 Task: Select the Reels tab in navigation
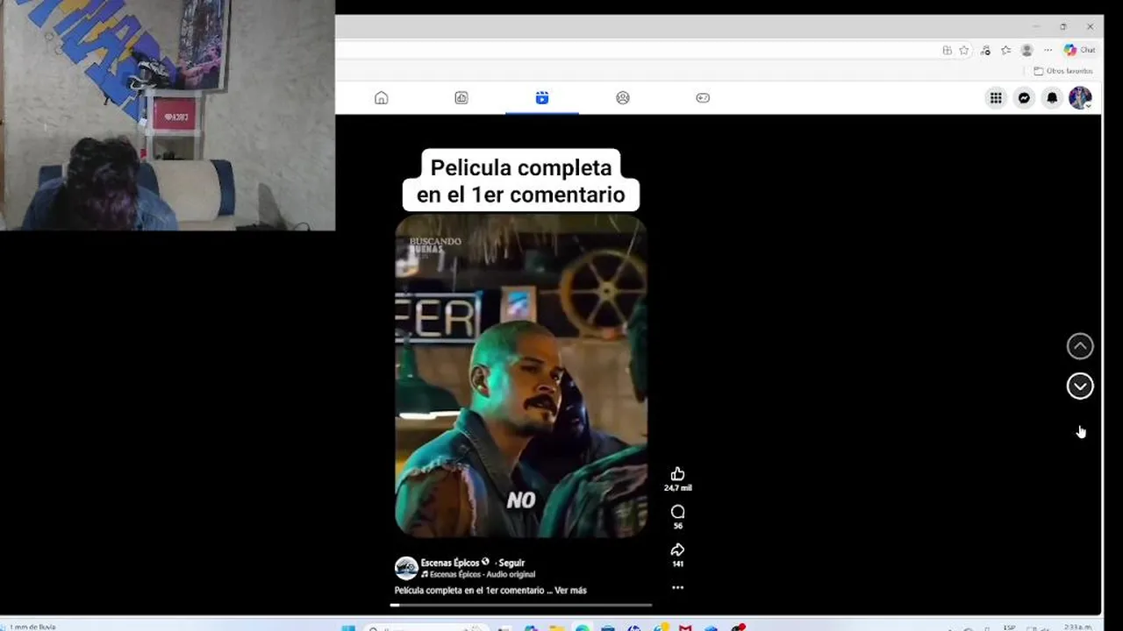pos(542,98)
